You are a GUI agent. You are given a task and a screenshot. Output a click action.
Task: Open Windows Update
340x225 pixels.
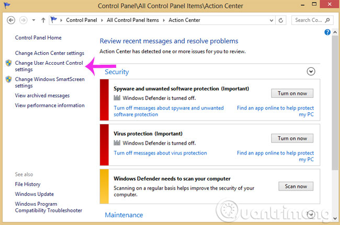(34, 194)
